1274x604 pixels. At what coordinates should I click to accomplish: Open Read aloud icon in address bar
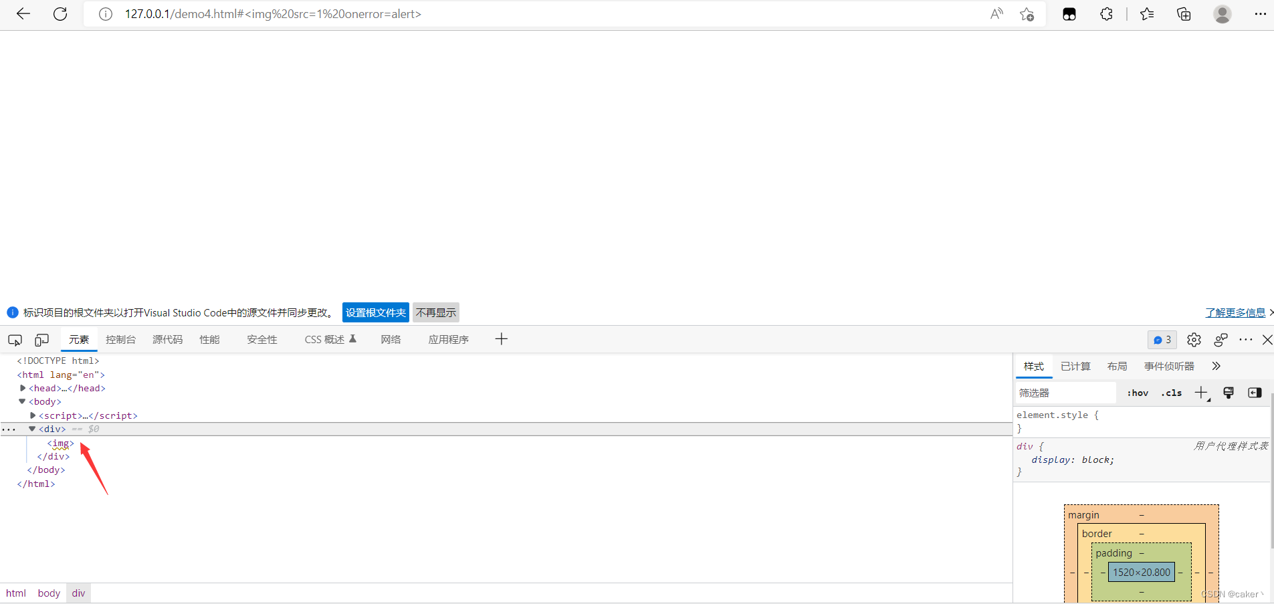996,14
